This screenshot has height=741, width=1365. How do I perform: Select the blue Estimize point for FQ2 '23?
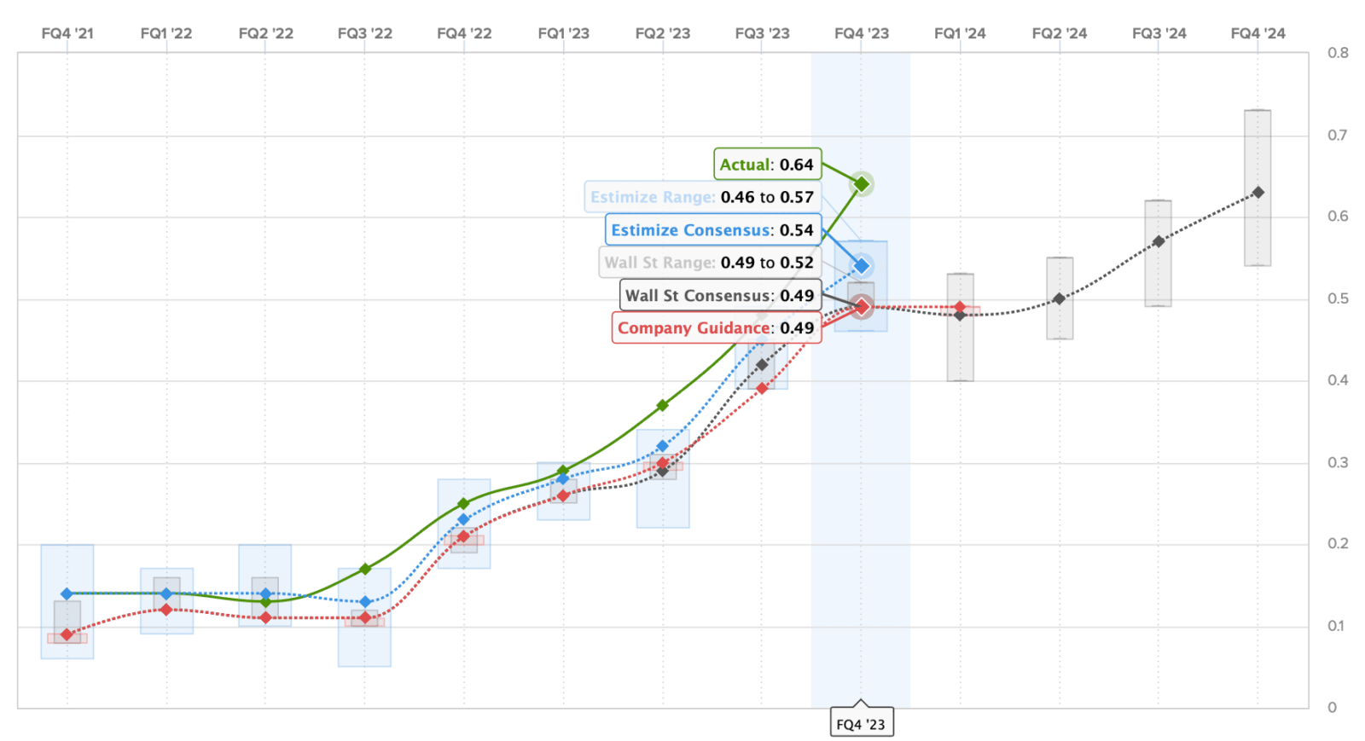click(x=663, y=446)
